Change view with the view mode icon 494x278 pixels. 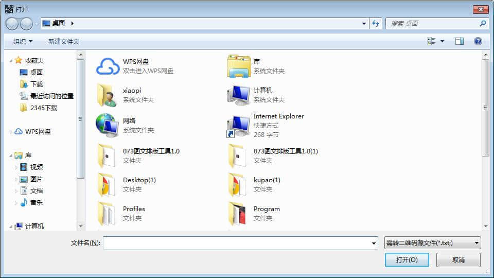point(431,41)
